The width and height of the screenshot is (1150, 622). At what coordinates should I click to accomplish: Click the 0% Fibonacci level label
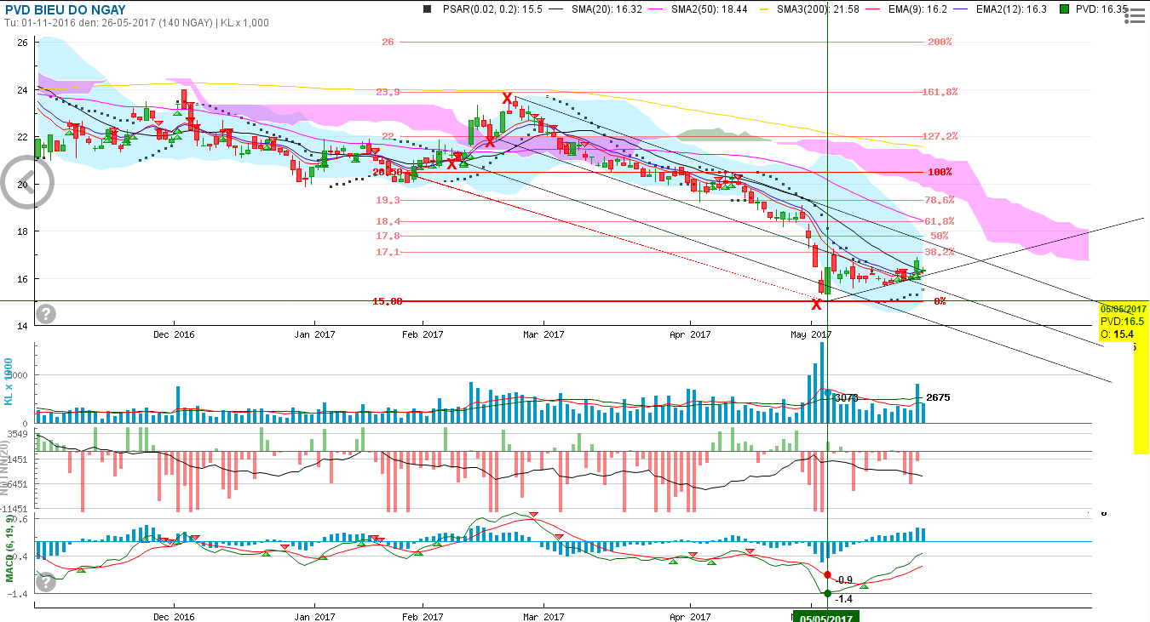click(x=940, y=301)
